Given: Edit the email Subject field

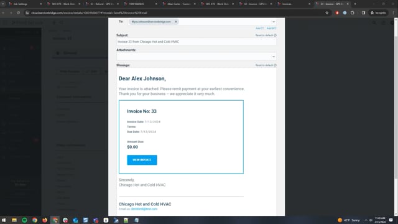Looking at the screenshot, I should 197,42.
